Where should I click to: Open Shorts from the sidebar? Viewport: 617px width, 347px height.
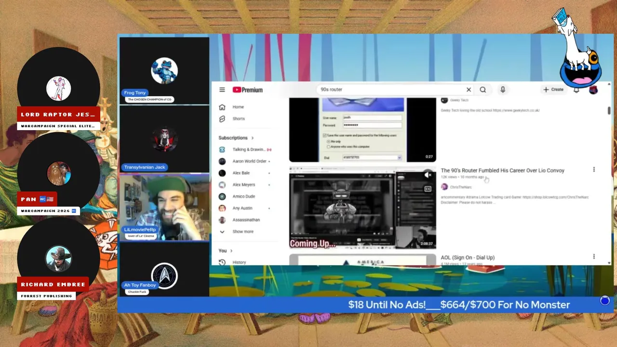pyautogui.click(x=239, y=119)
